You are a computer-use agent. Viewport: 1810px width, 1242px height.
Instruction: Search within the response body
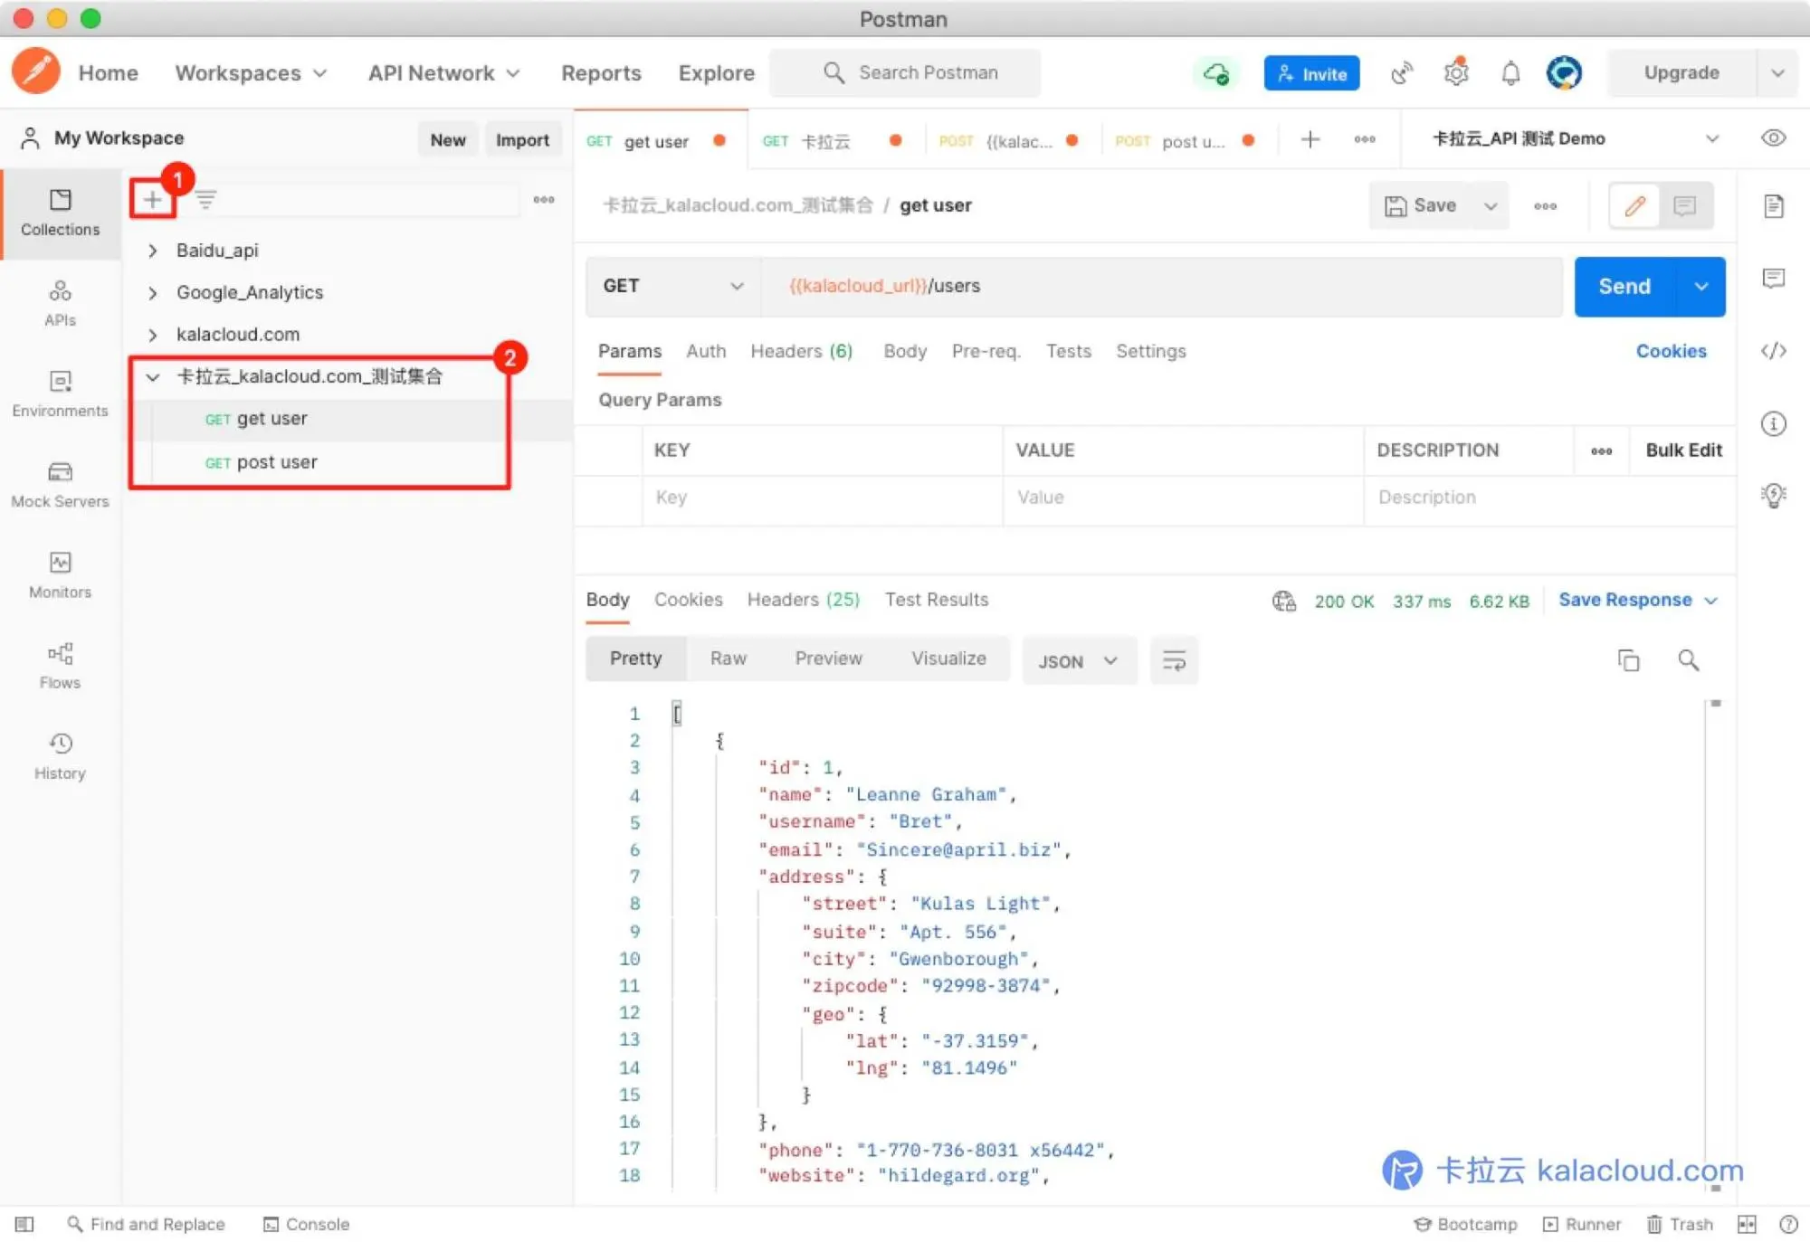pyautogui.click(x=1688, y=660)
